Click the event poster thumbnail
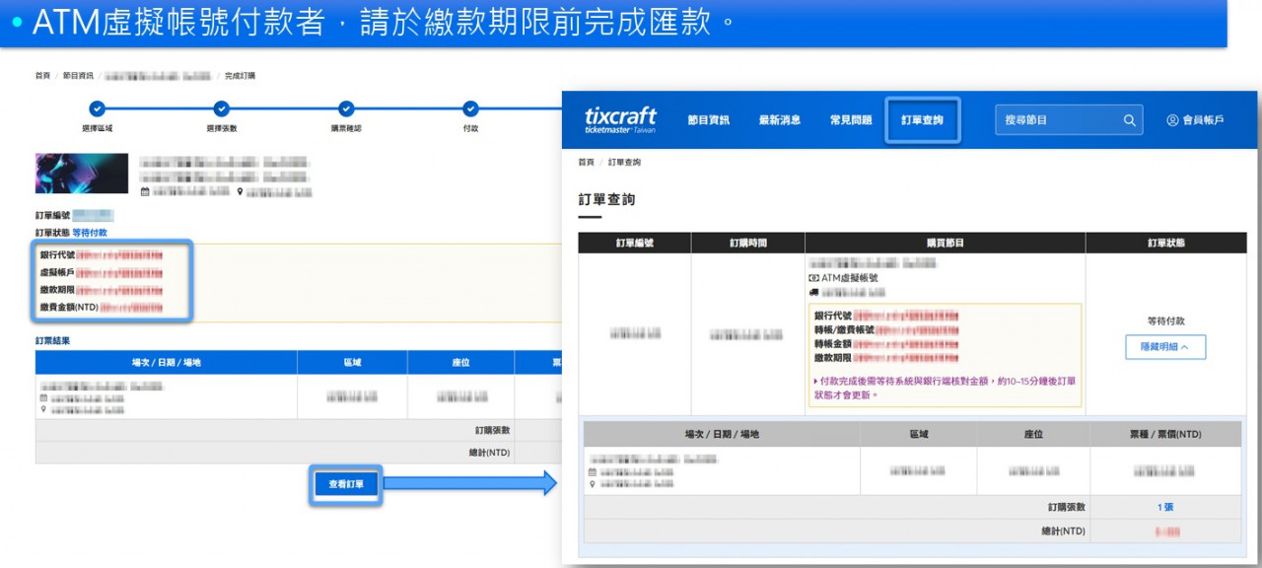The image size is (1262, 568). pos(82,174)
